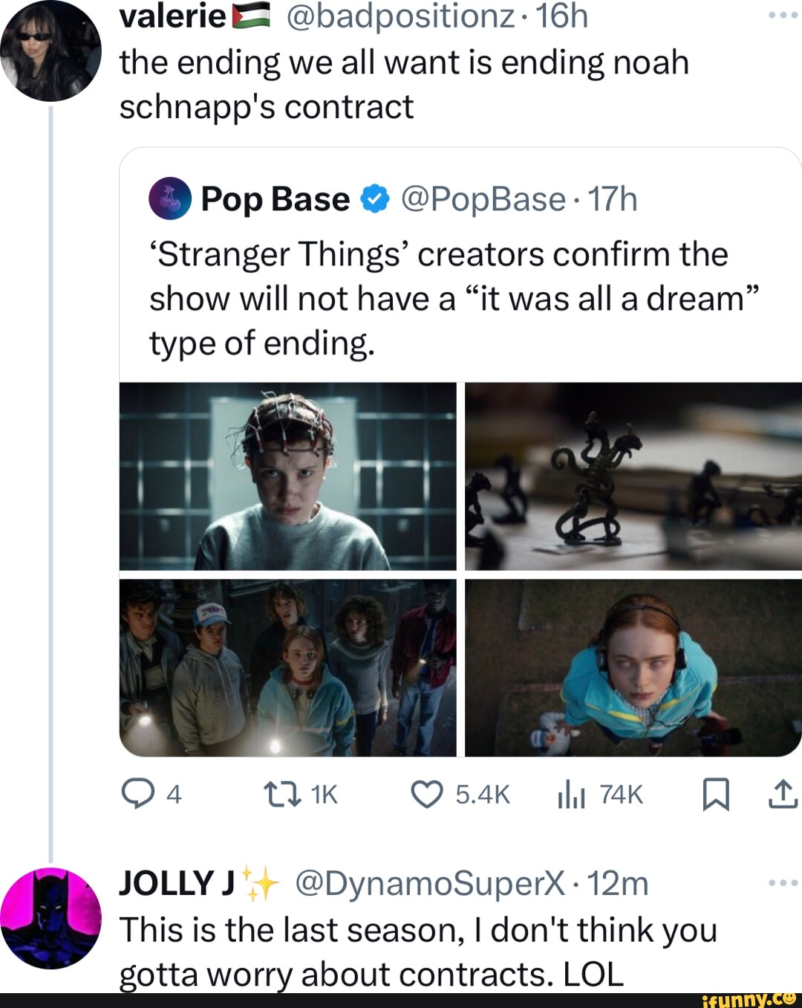Open more options on valerie's tweet
The height and width of the screenshot is (1008, 802).
782,16
